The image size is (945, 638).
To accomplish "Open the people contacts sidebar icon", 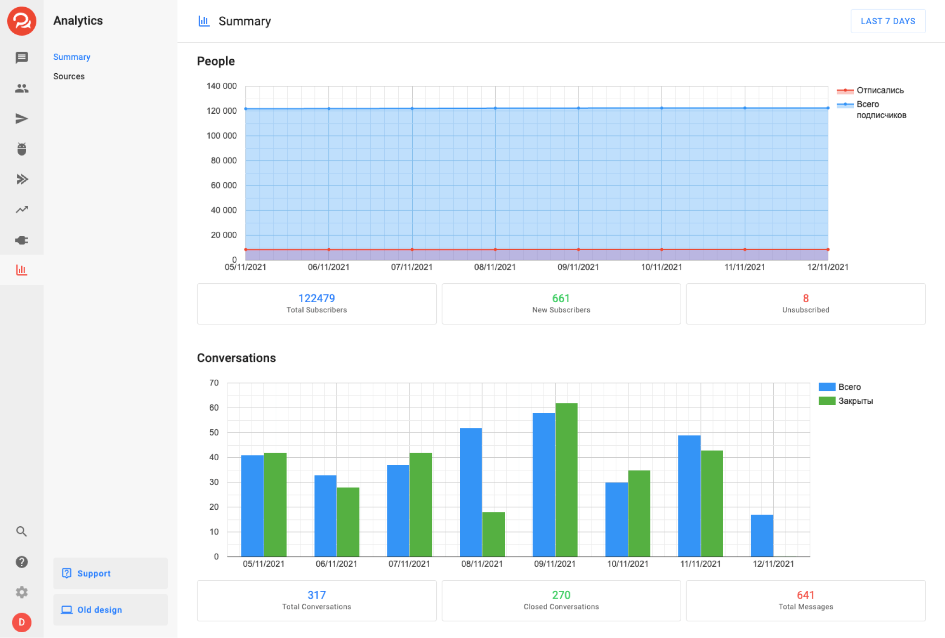I will [x=22, y=88].
